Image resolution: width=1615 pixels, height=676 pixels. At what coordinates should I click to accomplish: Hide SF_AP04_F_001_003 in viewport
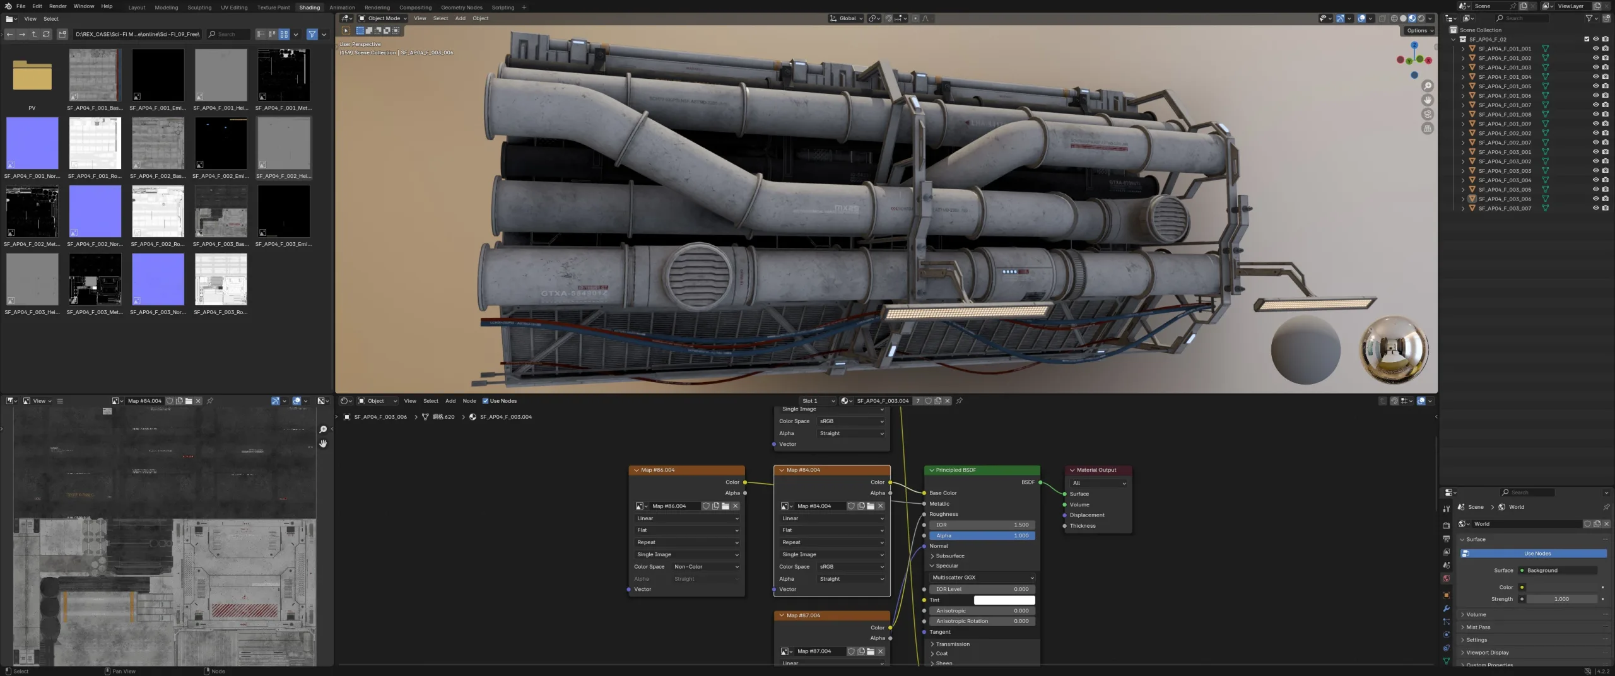click(x=1595, y=67)
